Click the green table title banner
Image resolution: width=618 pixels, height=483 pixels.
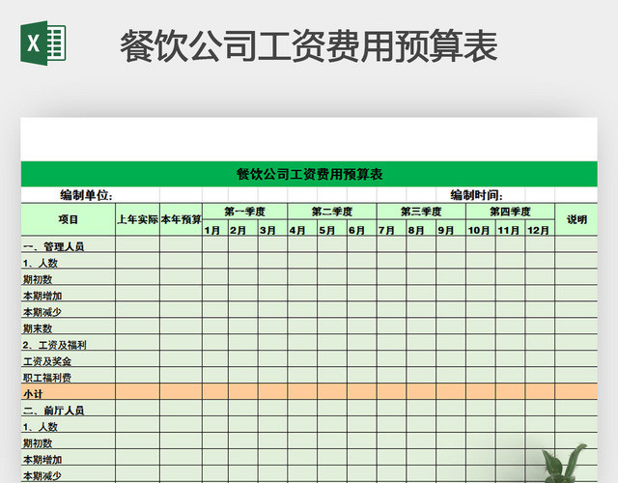tap(309, 174)
